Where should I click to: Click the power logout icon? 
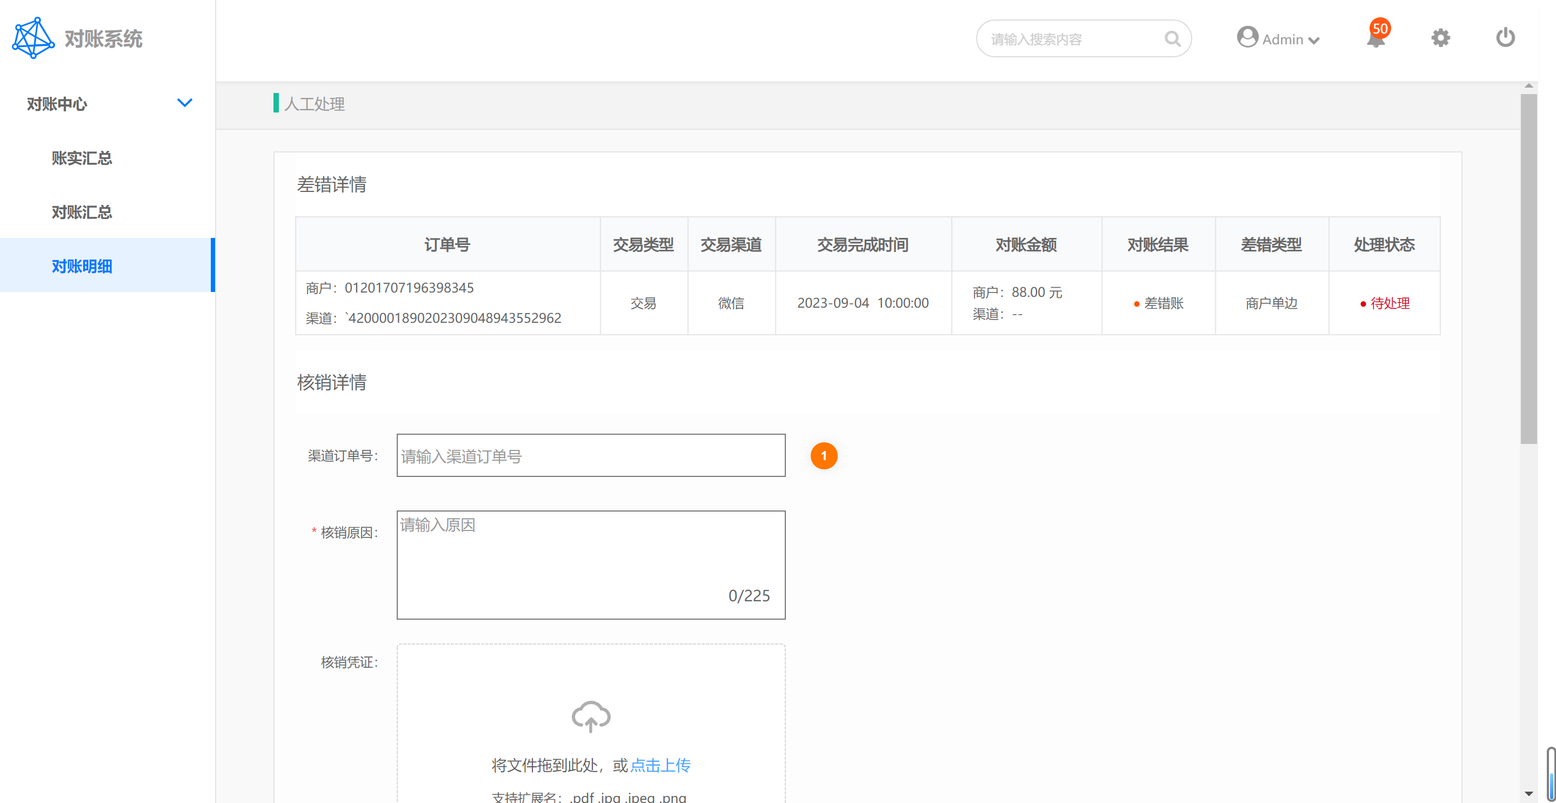pyautogui.click(x=1505, y=37)
